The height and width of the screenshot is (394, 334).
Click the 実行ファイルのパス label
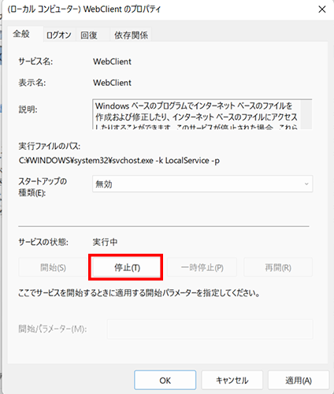(x=50, y=146)
